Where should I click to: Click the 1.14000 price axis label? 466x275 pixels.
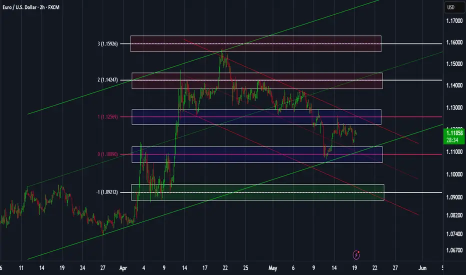coord(454,85)
